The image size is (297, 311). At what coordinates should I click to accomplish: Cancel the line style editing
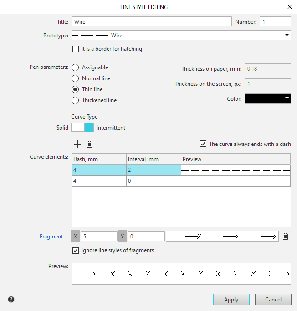point(273,300)
